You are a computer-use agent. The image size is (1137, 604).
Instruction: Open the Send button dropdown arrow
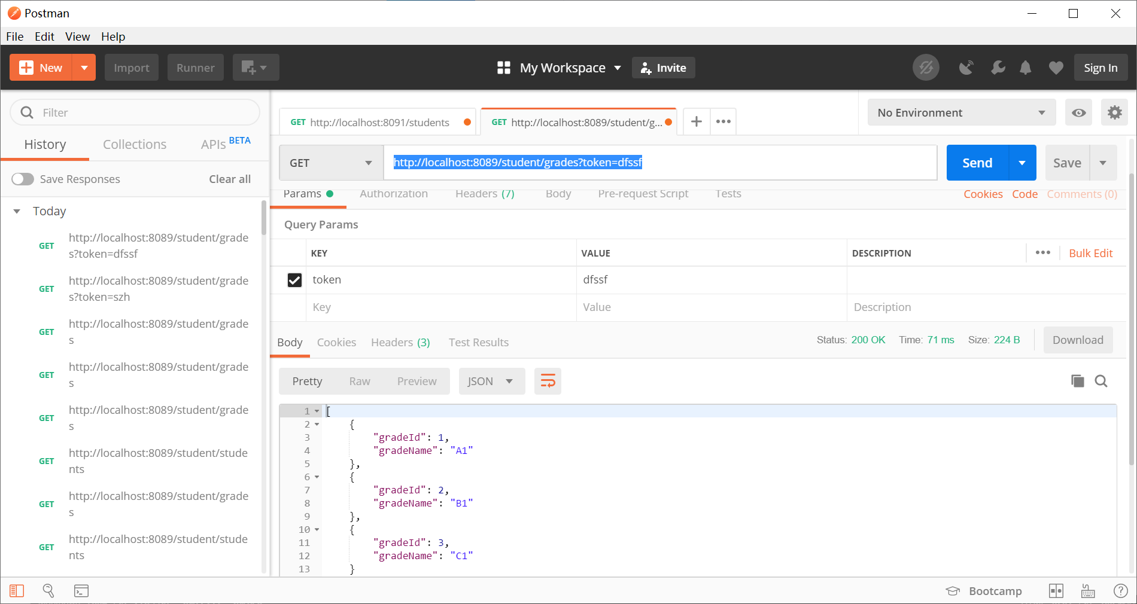pyautogui.click(x=1022, y=163)
